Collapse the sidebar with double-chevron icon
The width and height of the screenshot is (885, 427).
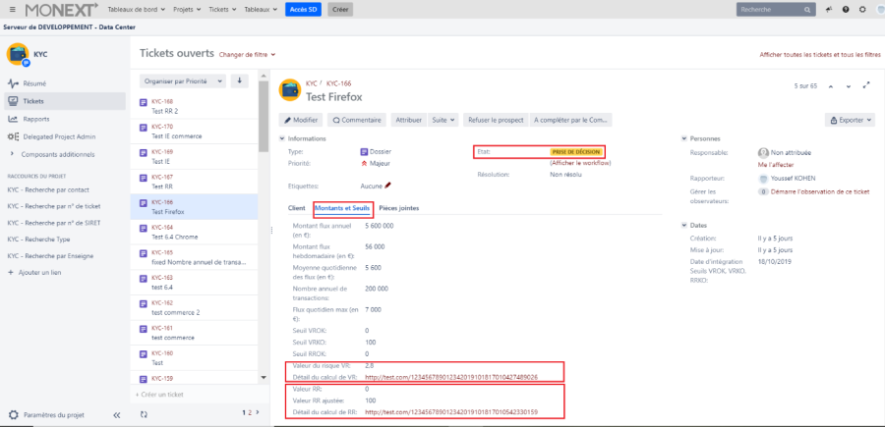116,414
